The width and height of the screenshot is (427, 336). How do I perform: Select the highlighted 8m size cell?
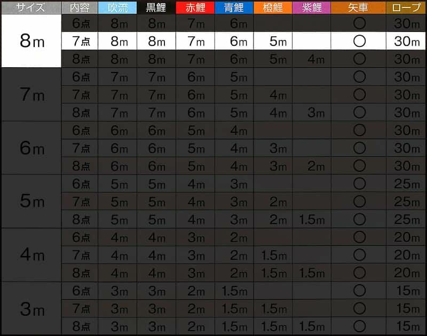tap(31, 41)
